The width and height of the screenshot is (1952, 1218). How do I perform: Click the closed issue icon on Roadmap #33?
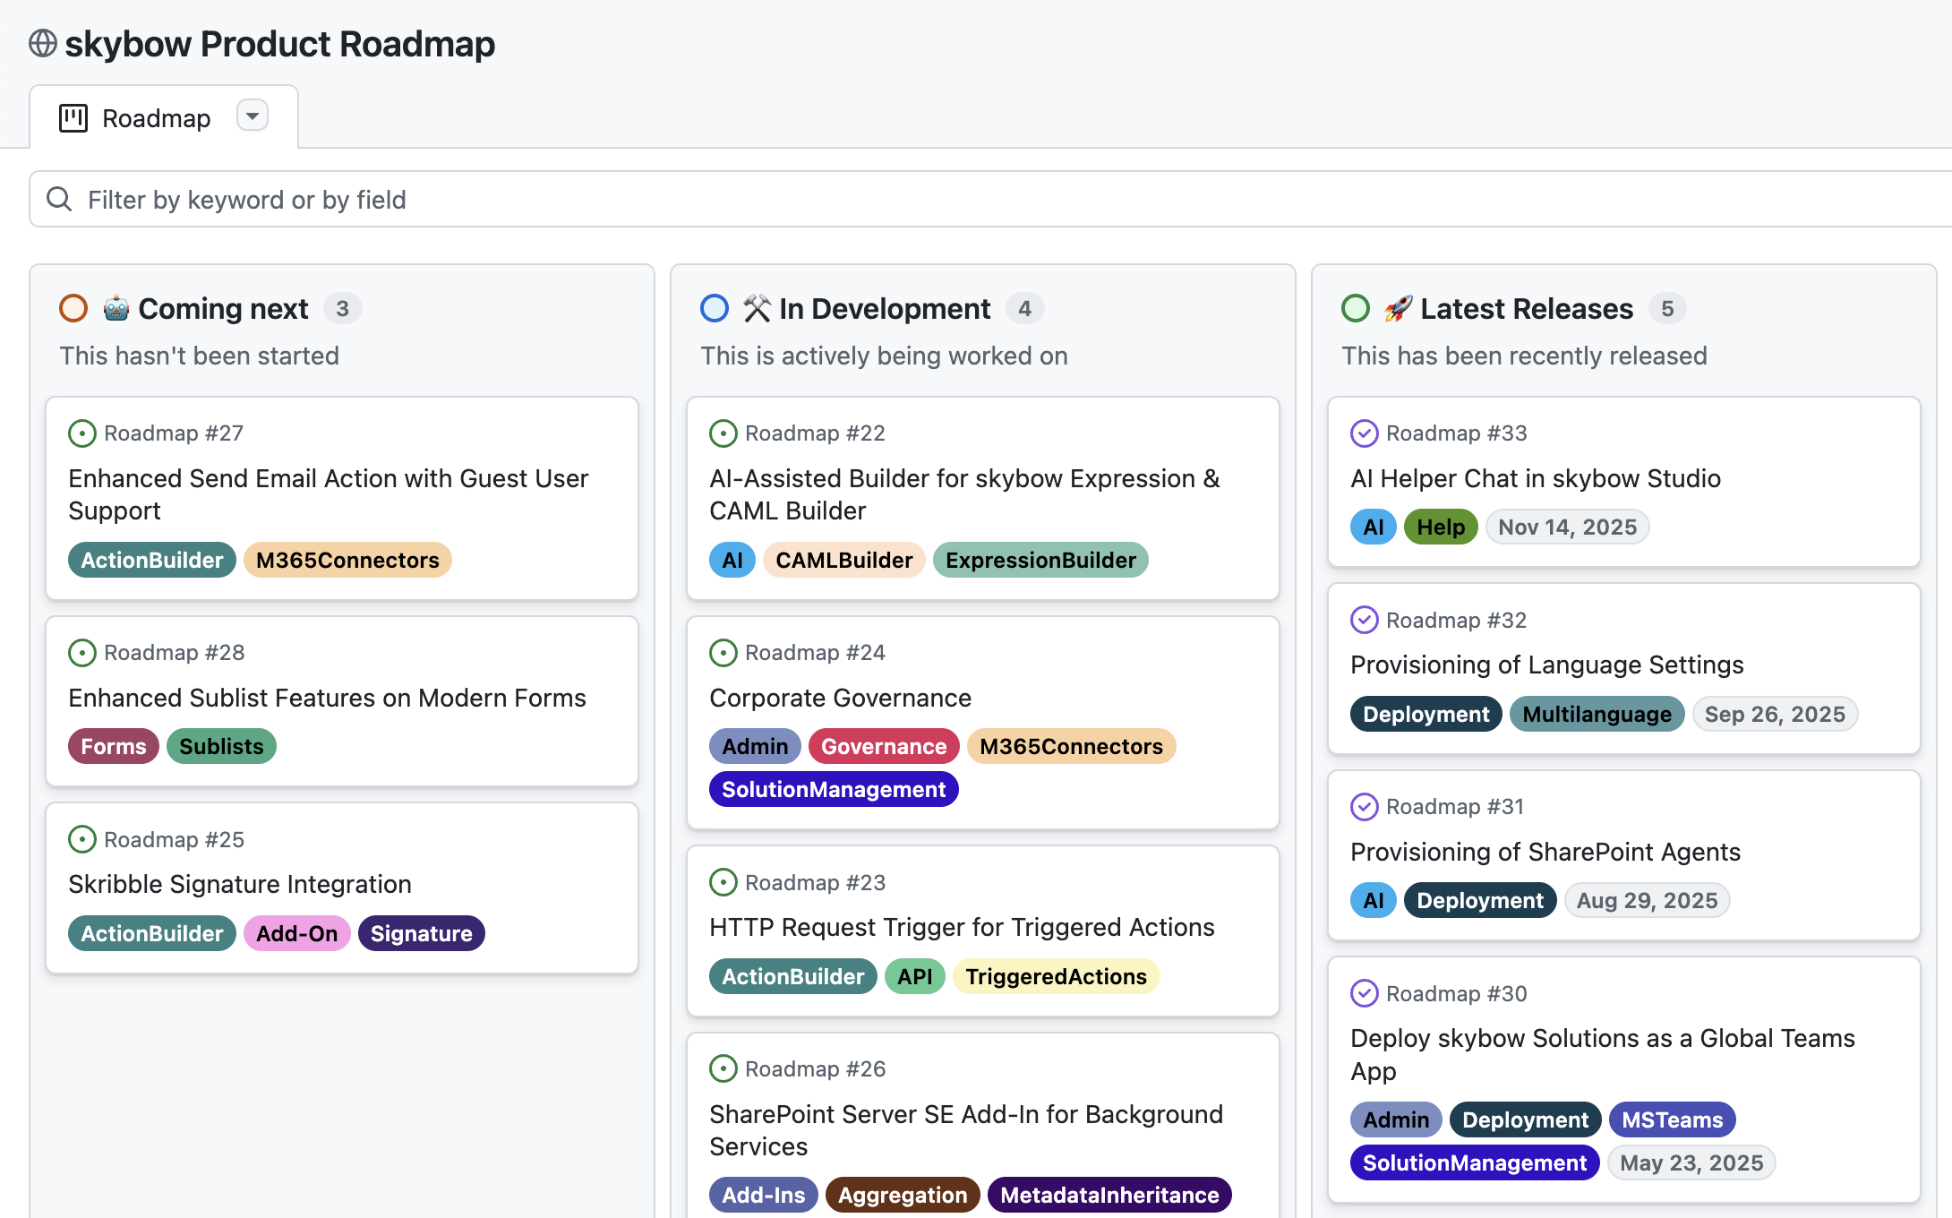pyautogui.click(x=1364, y=433)
